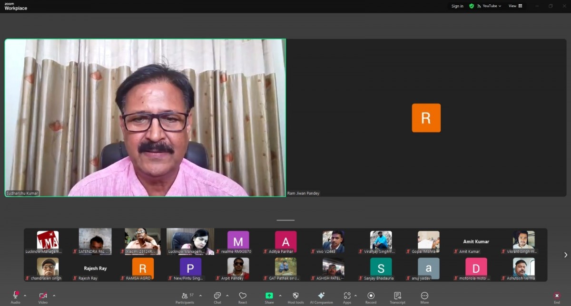Open the Participants panel
This screenshot has width=571, height=306.
coord(184,296)
